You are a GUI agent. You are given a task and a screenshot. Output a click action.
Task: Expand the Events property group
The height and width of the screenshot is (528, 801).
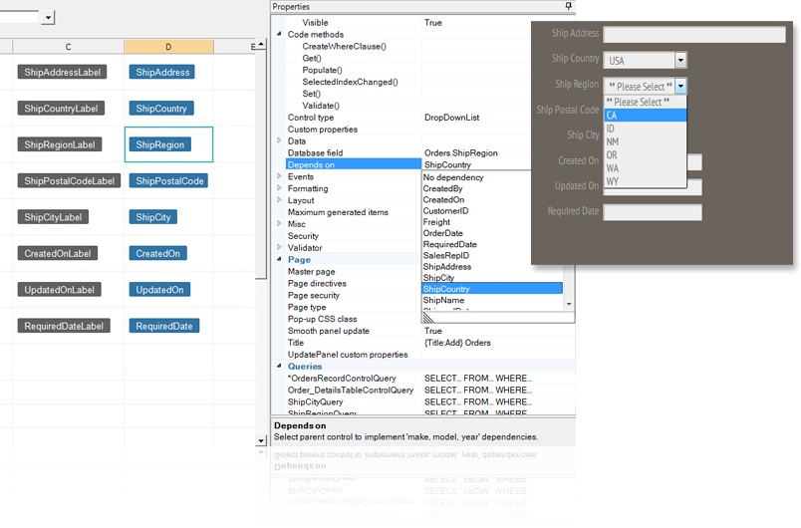(279, 177)
